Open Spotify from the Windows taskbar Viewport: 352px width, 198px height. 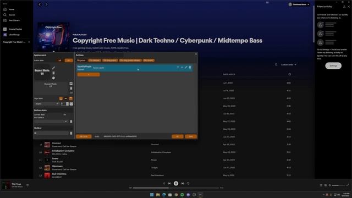(x=182, y=195)
